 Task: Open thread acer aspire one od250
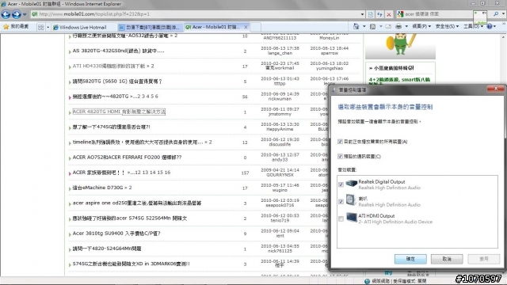pyautogui.click(x=137, y=203)
